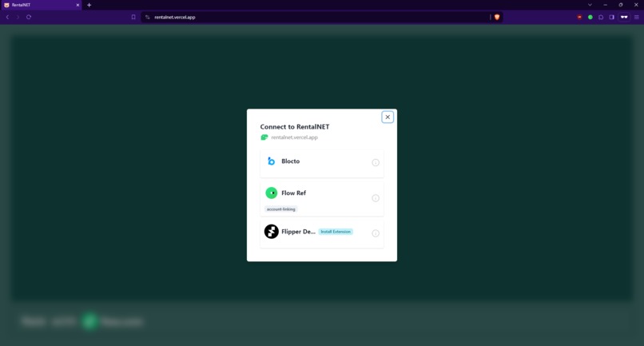Screen dimensions: 644x346
Task: Toggle the browser sidebar panel
Action: (611, 18)
